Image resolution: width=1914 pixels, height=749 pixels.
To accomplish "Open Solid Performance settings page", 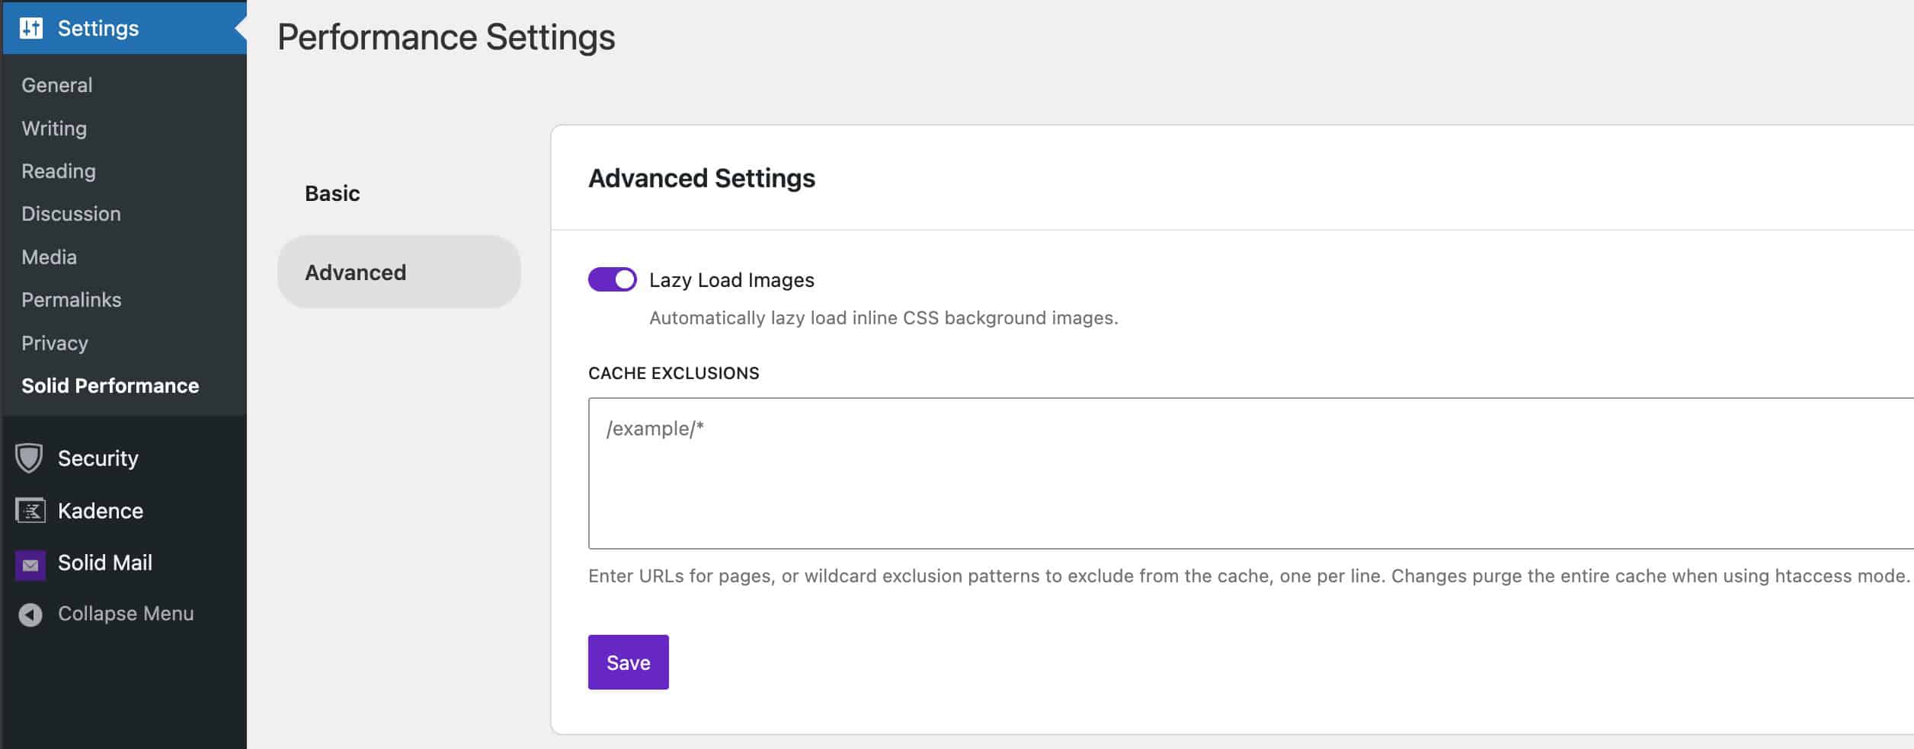I will click(110, 386).
